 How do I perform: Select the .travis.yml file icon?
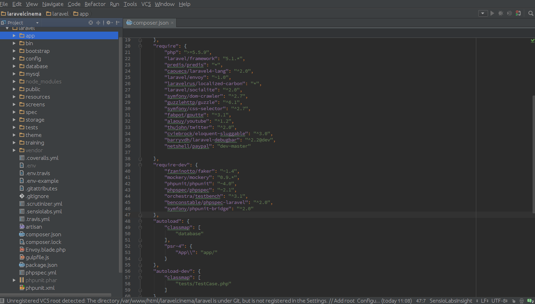pos(22,219)
